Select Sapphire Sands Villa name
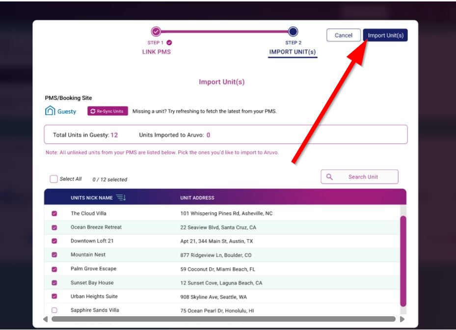Screen dimensions: 456x330 [x=95, y=310]
